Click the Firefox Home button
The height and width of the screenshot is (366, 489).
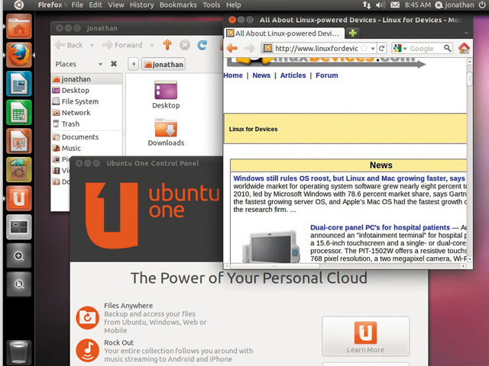coord(464,48)
